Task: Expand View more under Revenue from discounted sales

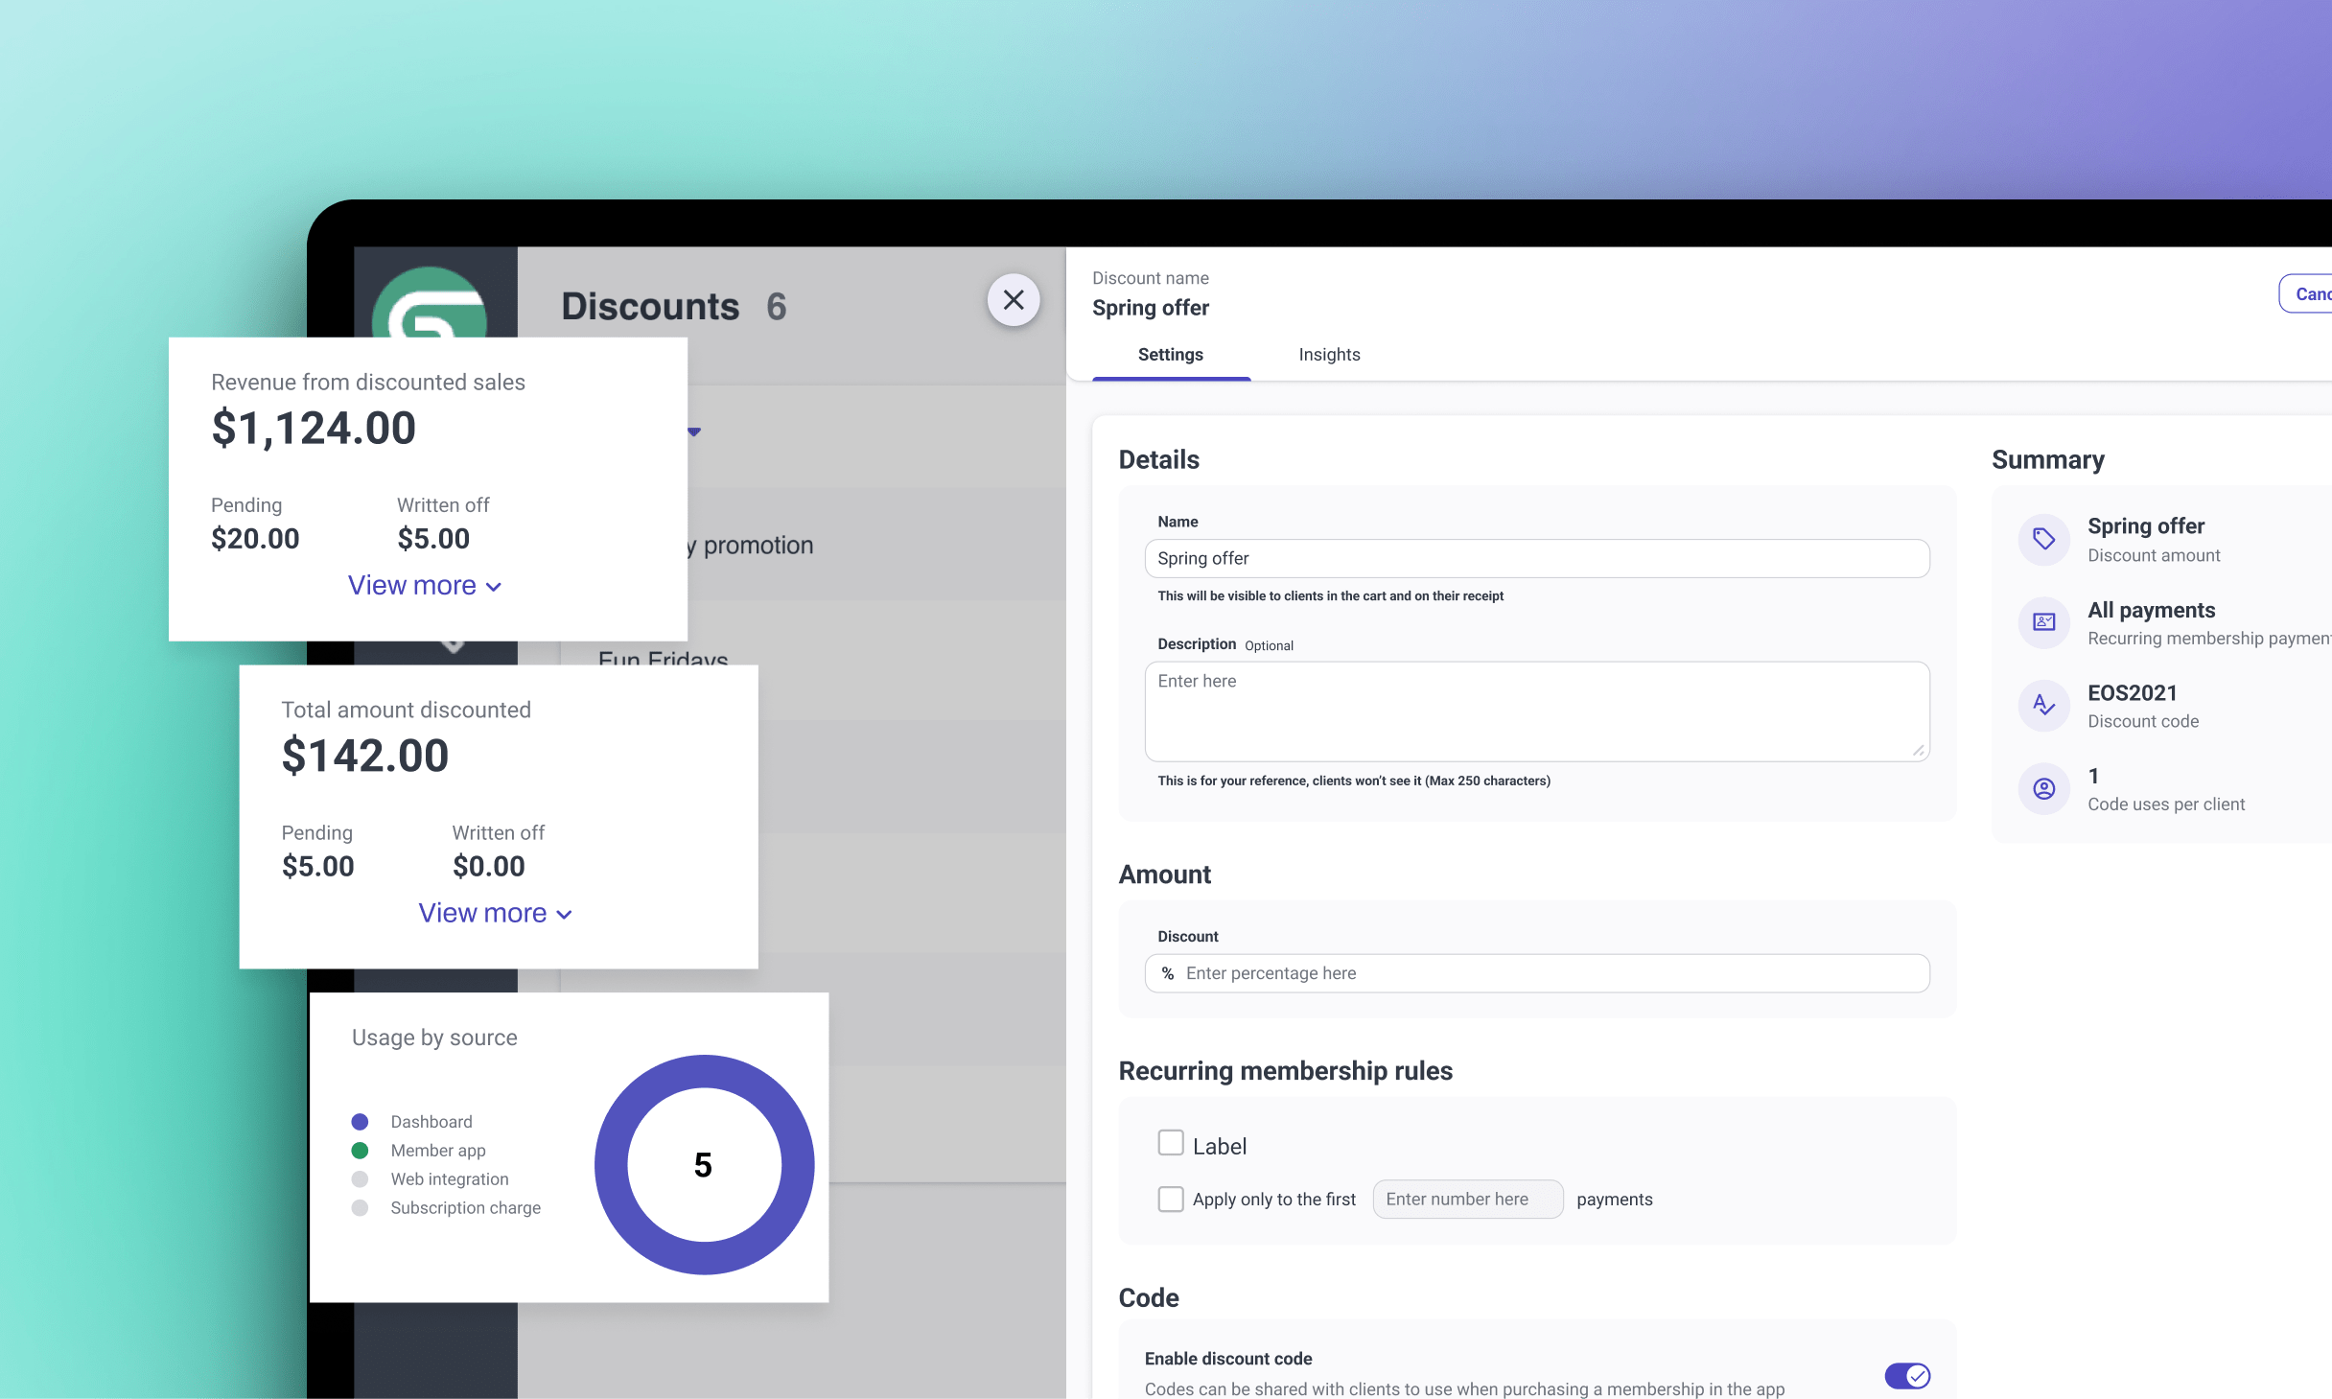Action: pyautogui.click(x=424, y=586)
